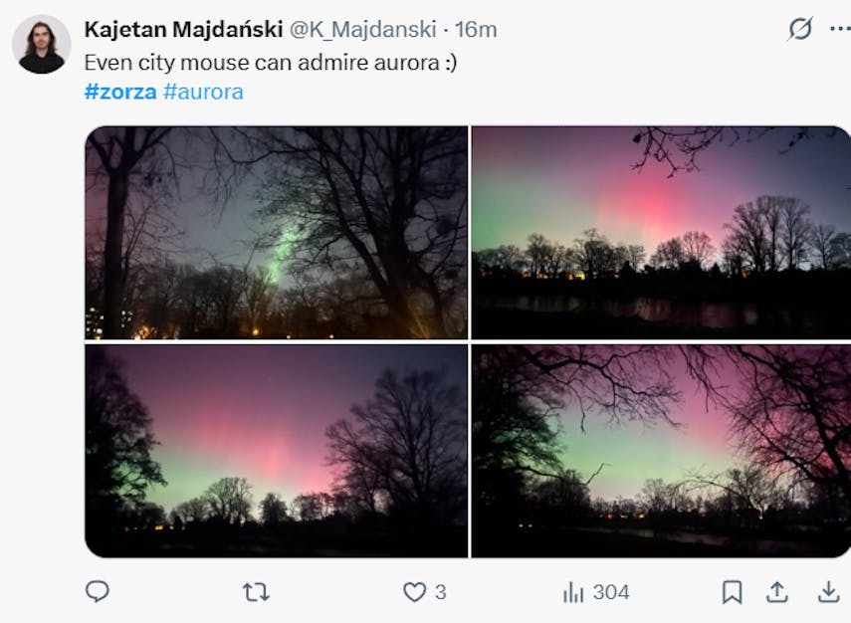Open the bottom-right aurora branches photo
The height and width of the screenshot is (623, 851).
pyautogui.click(x=661, y=450)
